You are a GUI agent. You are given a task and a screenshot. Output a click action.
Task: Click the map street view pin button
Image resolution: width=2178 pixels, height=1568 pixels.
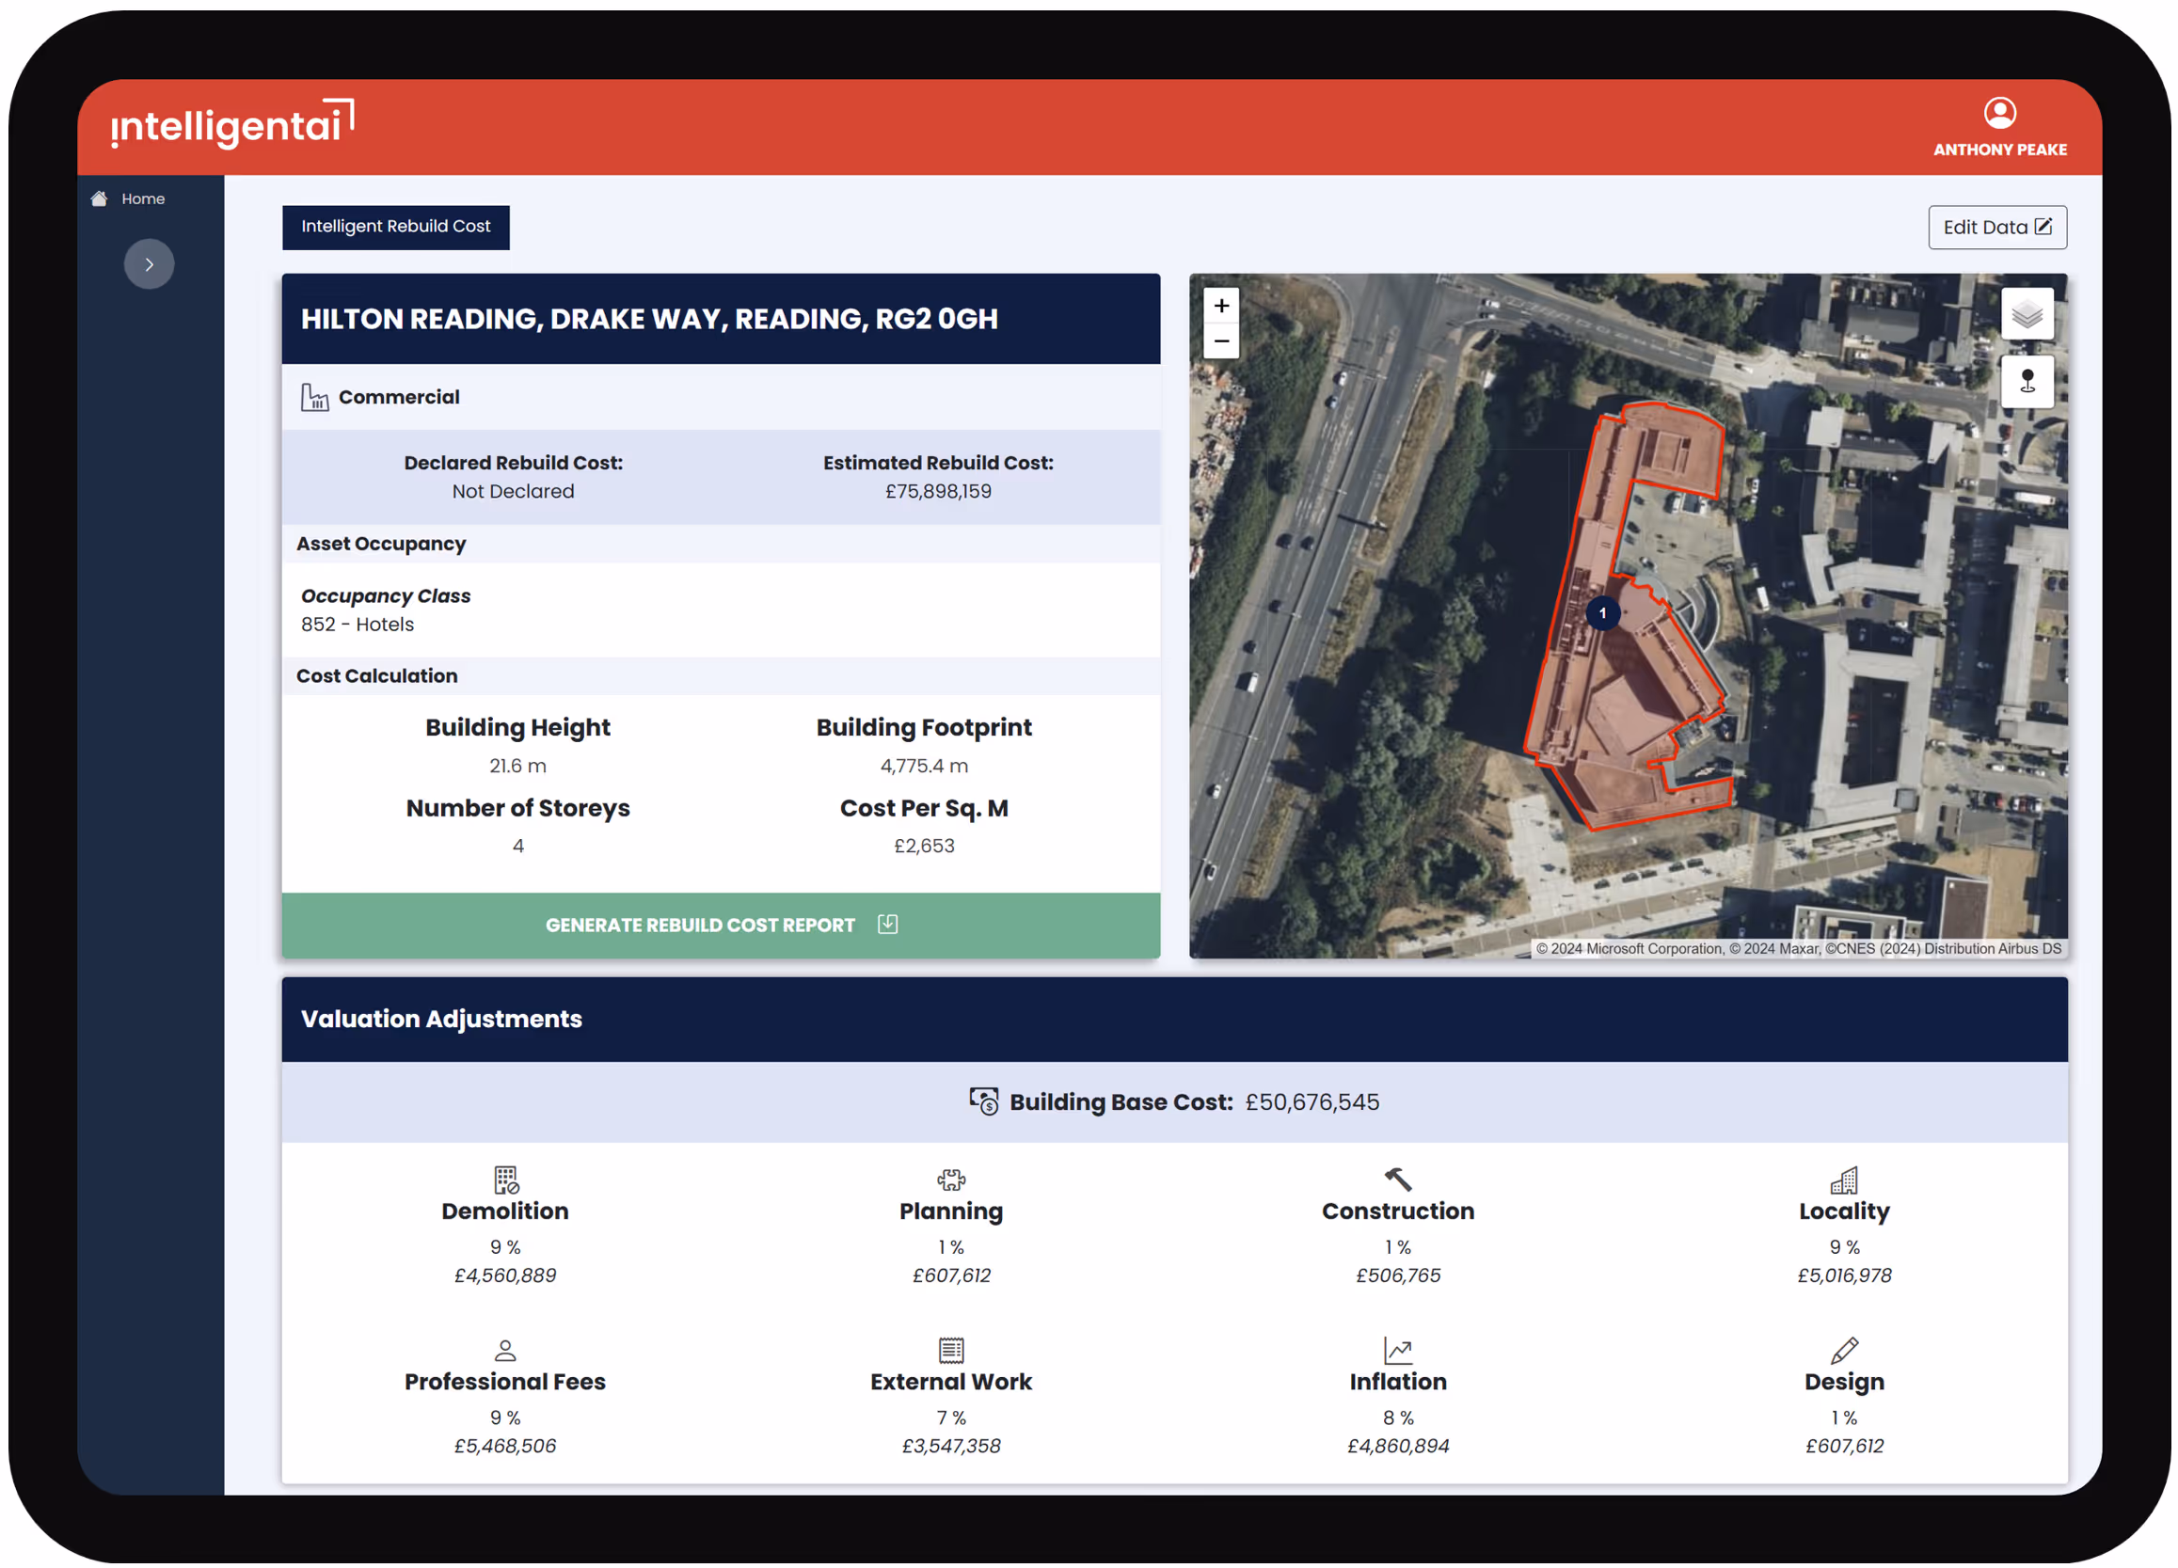coord(2027,382)
